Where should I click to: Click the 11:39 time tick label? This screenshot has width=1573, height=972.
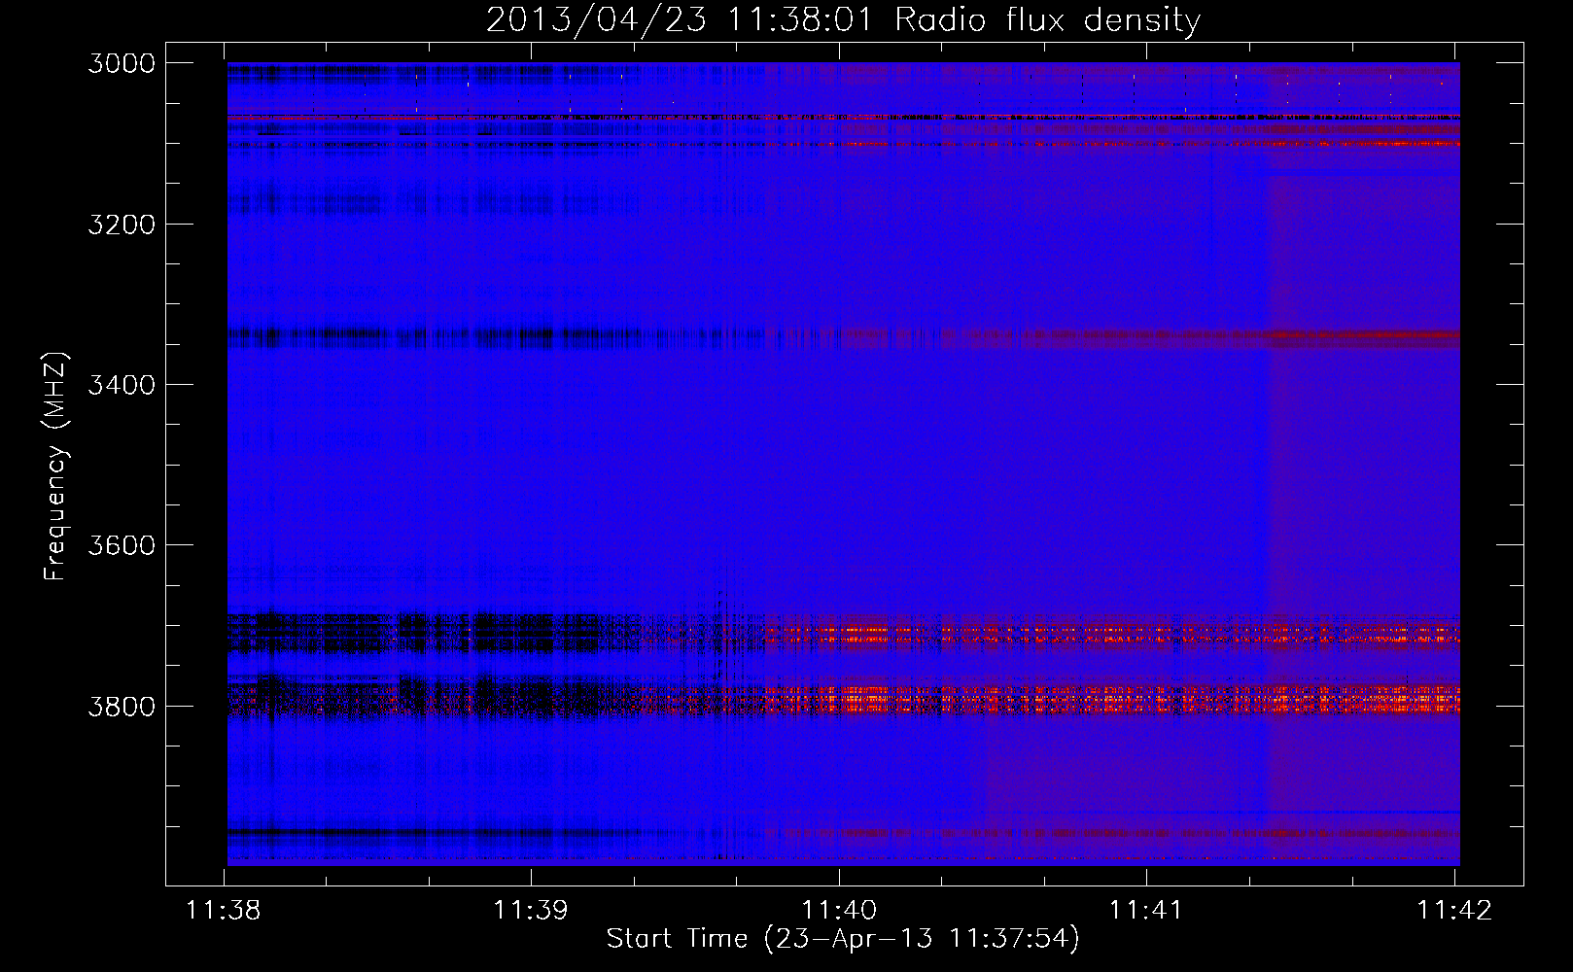point(531,911)
